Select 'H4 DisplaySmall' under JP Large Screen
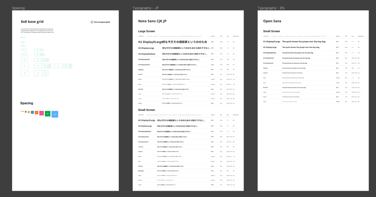 [144, 59]
